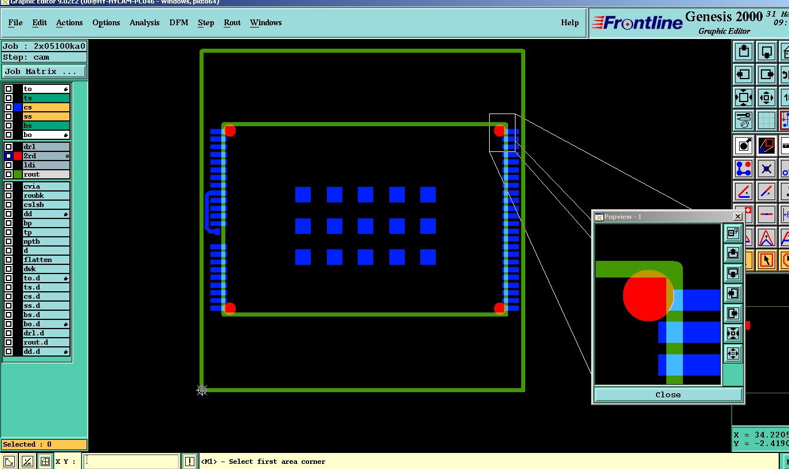
Task: Toggle display checkbox for layer 'cs'
Action: (9, 107)
